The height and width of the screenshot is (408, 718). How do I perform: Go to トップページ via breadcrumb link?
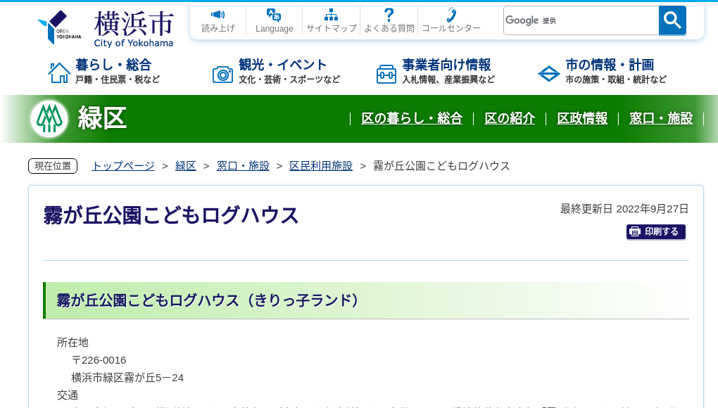122,165
